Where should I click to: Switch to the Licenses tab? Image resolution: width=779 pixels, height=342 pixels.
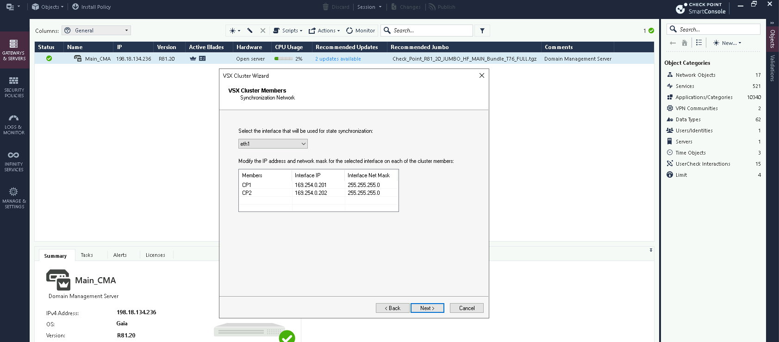pos(155,255)
